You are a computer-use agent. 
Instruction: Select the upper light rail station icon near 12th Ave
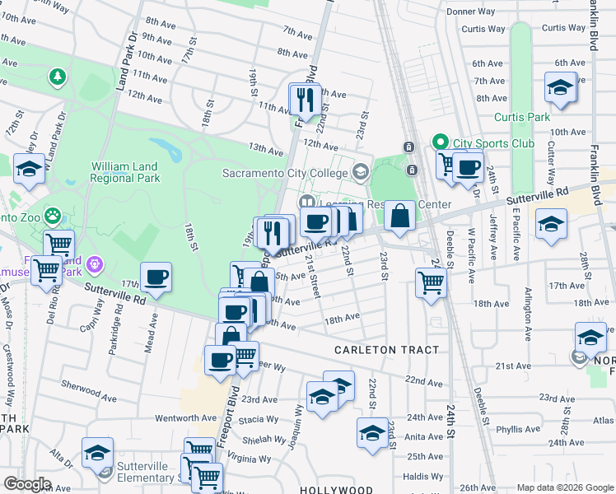(x=408, y=147)
